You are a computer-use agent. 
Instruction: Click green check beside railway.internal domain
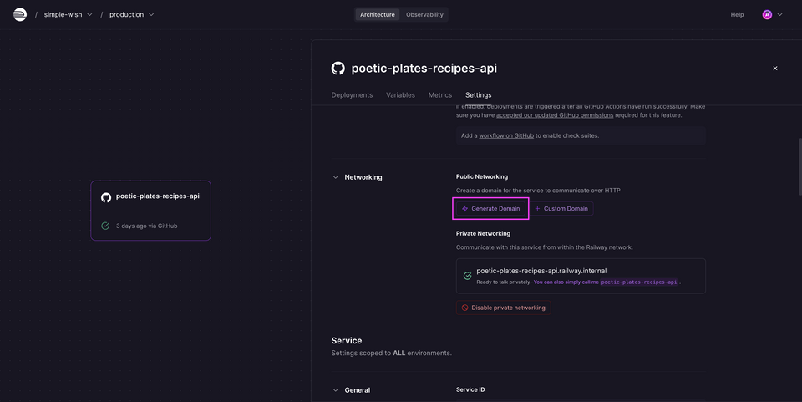(x=467, y=276)
